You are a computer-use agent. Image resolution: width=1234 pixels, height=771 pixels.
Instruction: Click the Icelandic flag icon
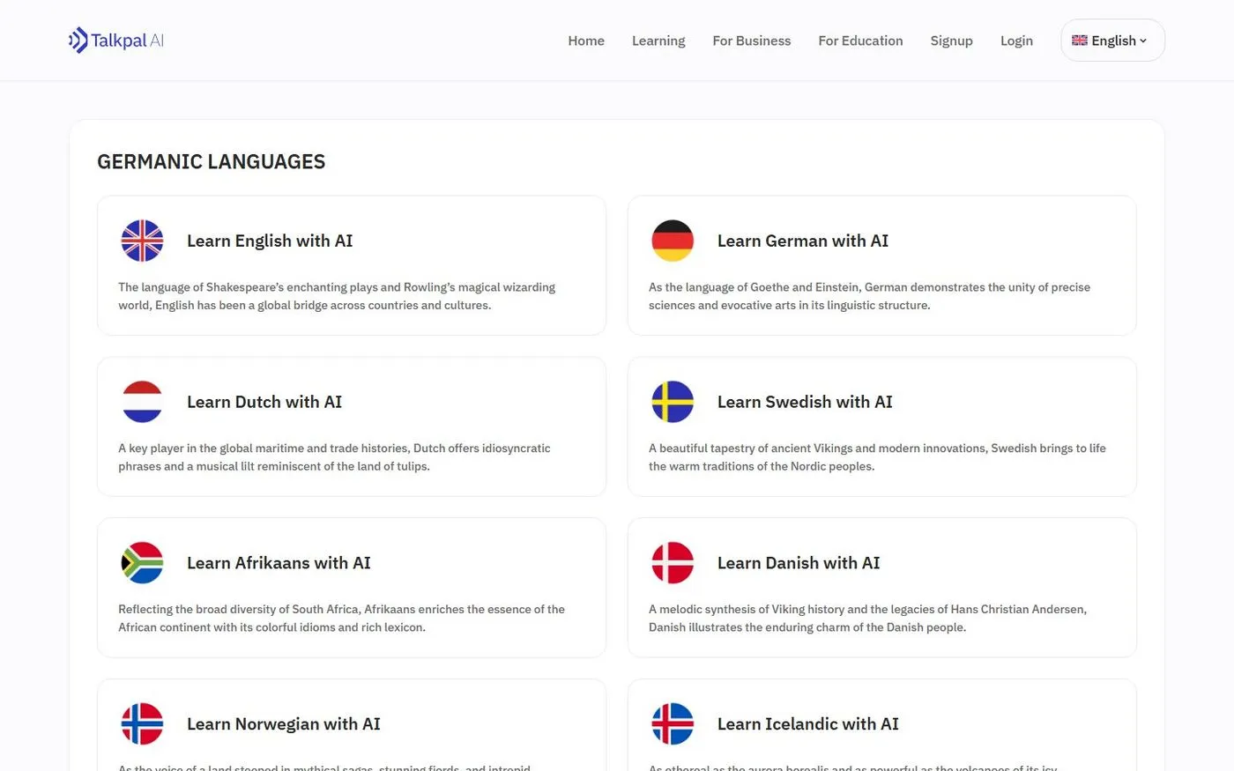point(673,724)
